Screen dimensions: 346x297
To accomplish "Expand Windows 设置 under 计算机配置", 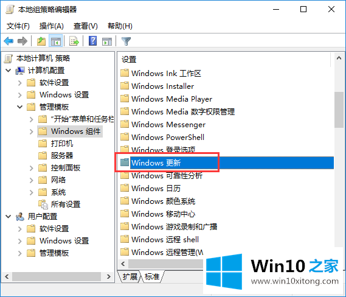I will [20, 95].
